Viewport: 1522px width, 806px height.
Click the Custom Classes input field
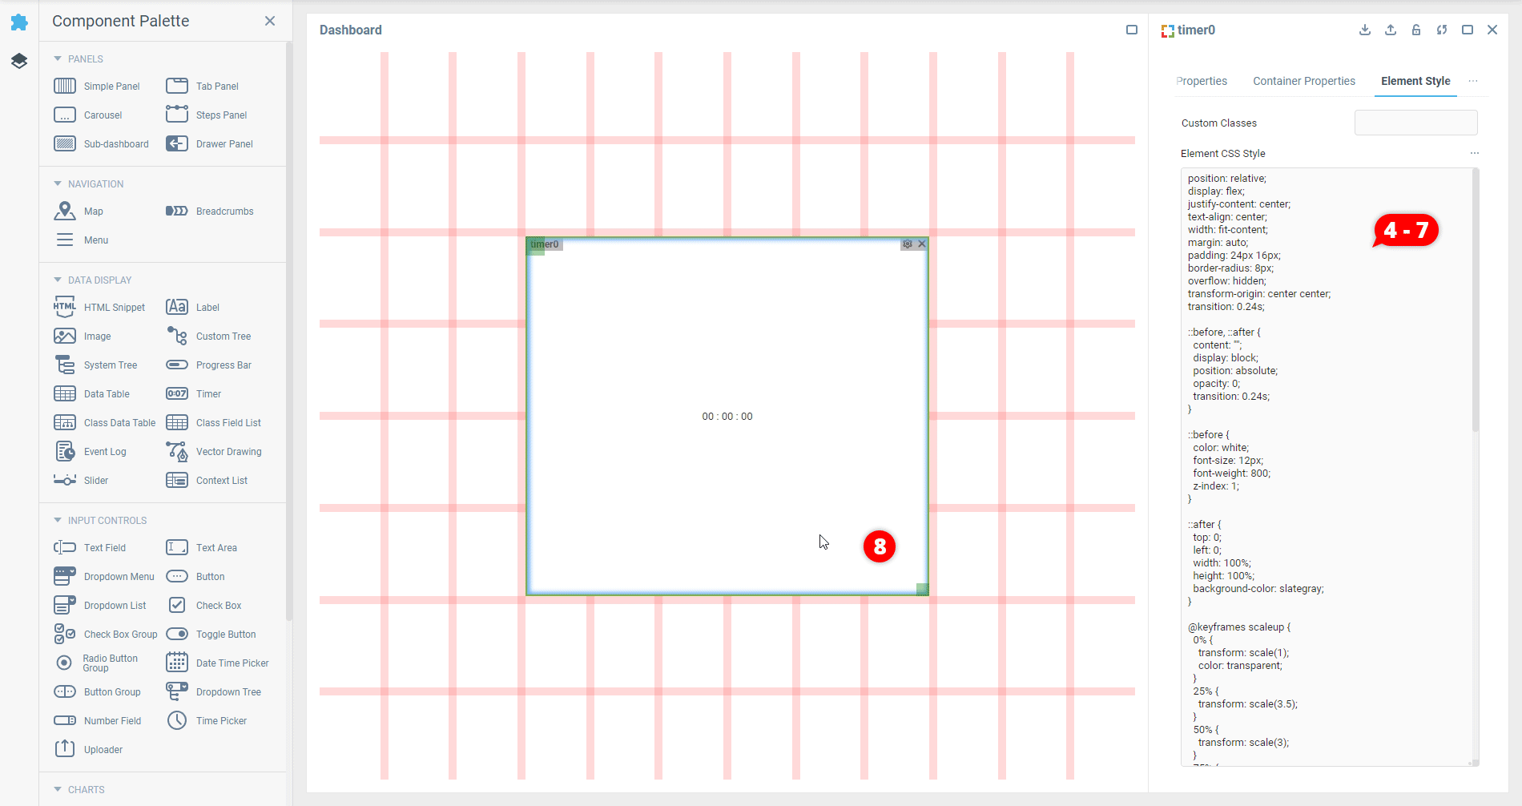point(1415,123)
